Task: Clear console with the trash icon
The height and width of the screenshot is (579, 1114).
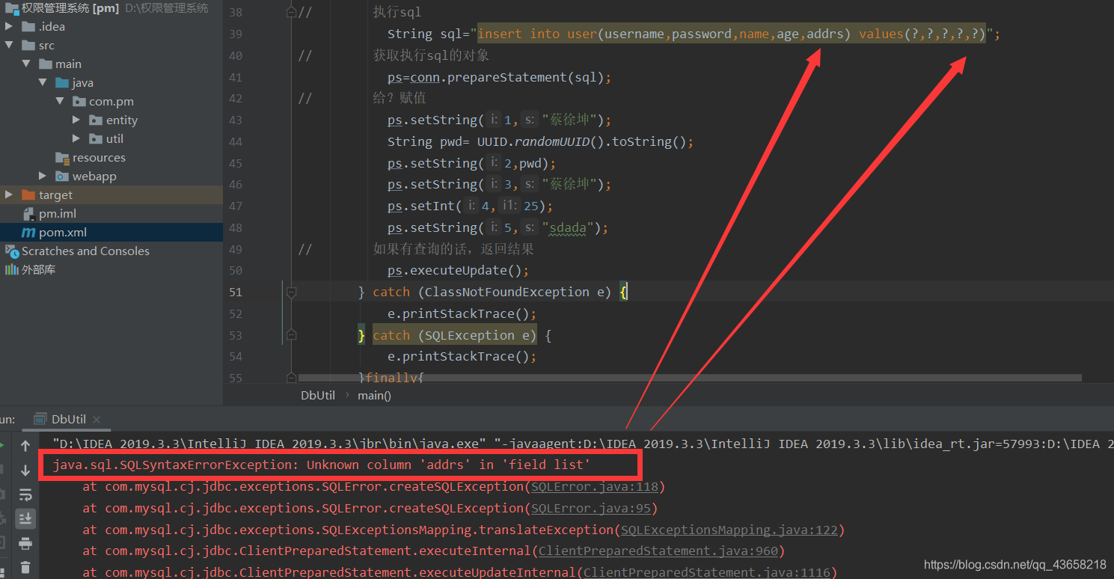Action: point(25,567)
